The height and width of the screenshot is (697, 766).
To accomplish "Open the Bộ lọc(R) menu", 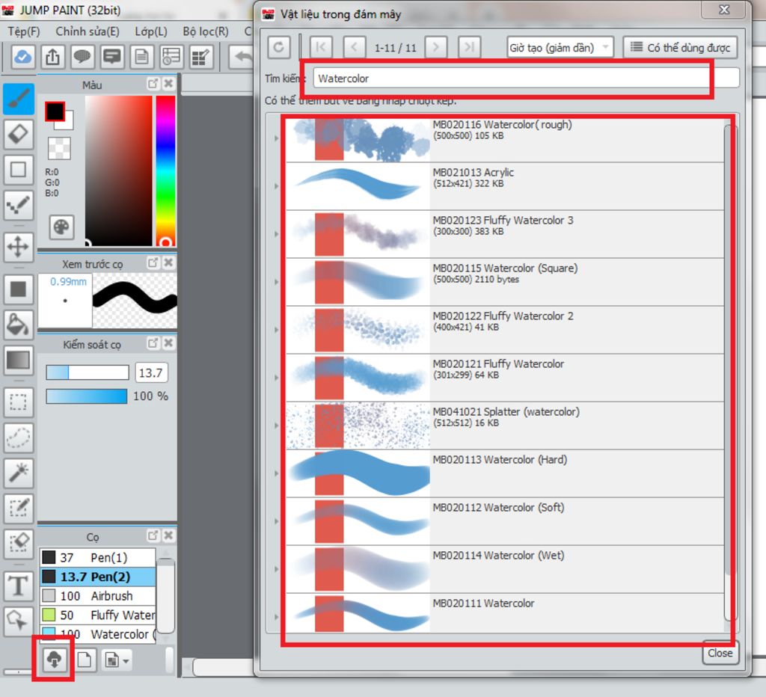I will 205,31.
